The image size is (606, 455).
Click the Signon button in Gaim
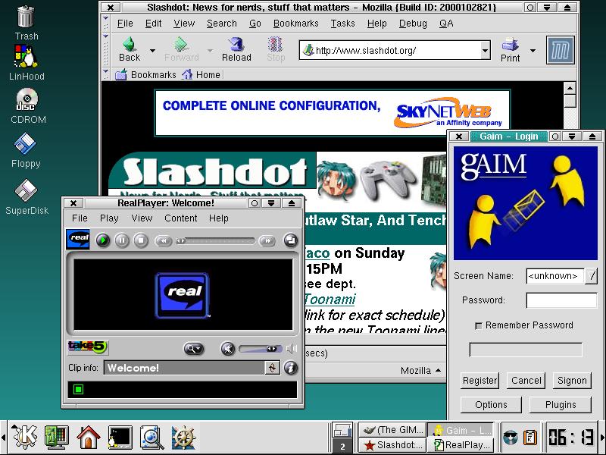point(572,381)
